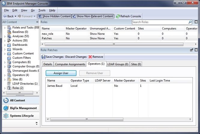Click Discard Changes
Image resolution: width=200 pixels, height=134 pixels.
(76, 57)
